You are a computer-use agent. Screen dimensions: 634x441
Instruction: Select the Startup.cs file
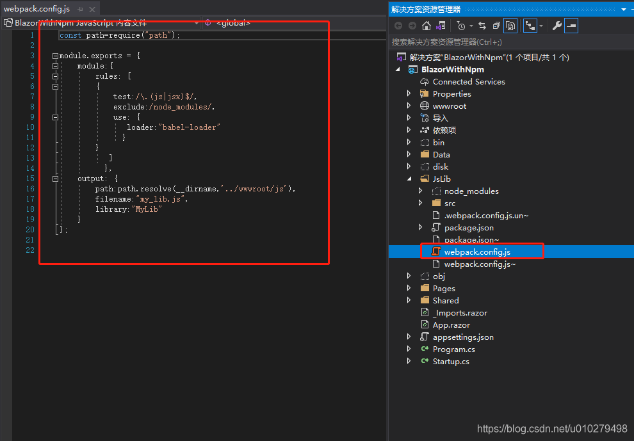tap(451, 361)
